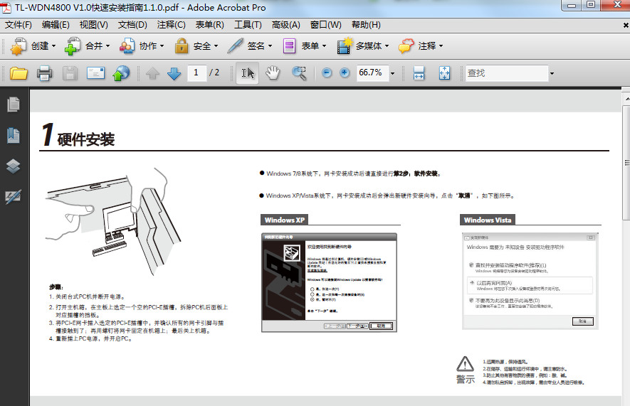Open the 创建 (Create) toolbar menu
This screenshot has width=630, height=406.
pos(33,46)
